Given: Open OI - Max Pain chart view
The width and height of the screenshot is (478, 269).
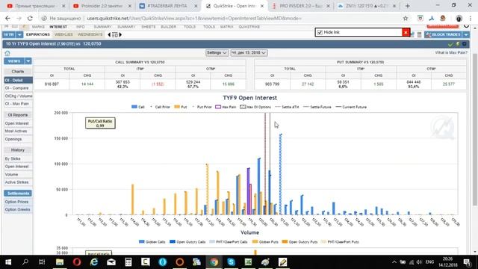Looking at the screenshot, I should 18,104.
